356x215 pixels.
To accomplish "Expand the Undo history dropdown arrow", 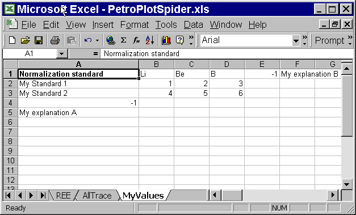I will [x=97, y=41].
